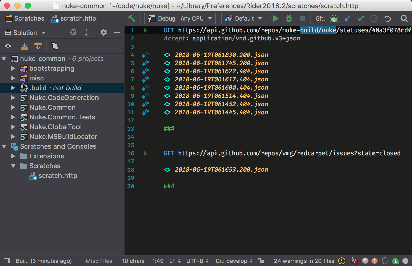Expand the Nuke.Common project node
The height and width of the screenshot is (266, 412).
(x=13, y=107)
